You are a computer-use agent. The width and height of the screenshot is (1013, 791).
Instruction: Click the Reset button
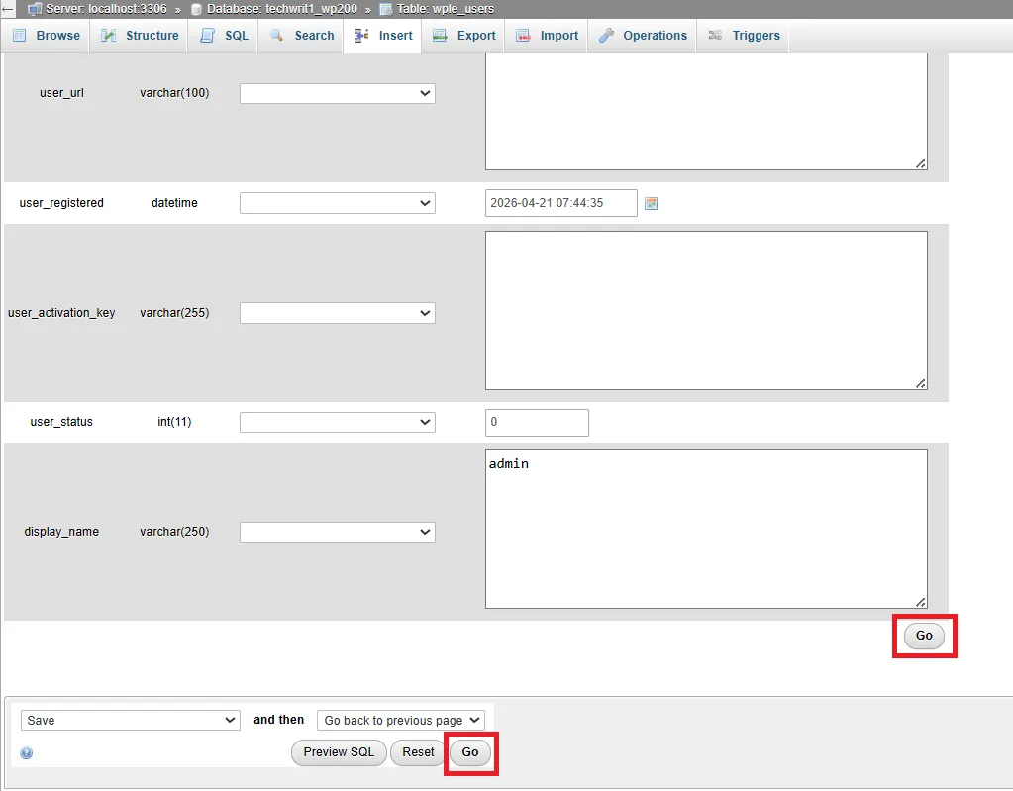[x=417, y=752]
